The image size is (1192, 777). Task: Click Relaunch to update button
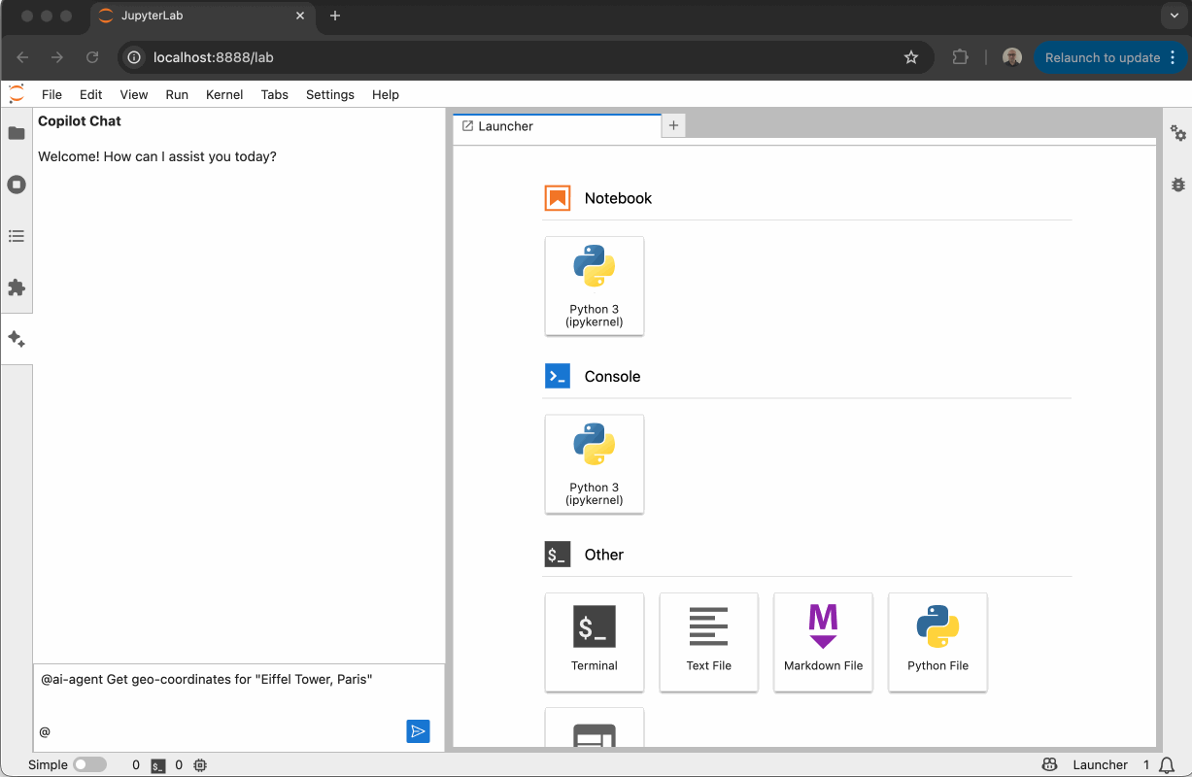click(1103, 57)
